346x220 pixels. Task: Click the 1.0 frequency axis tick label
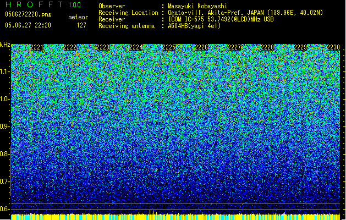coord(5,99)
